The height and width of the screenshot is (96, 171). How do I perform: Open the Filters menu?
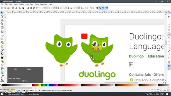pos(37,4)
